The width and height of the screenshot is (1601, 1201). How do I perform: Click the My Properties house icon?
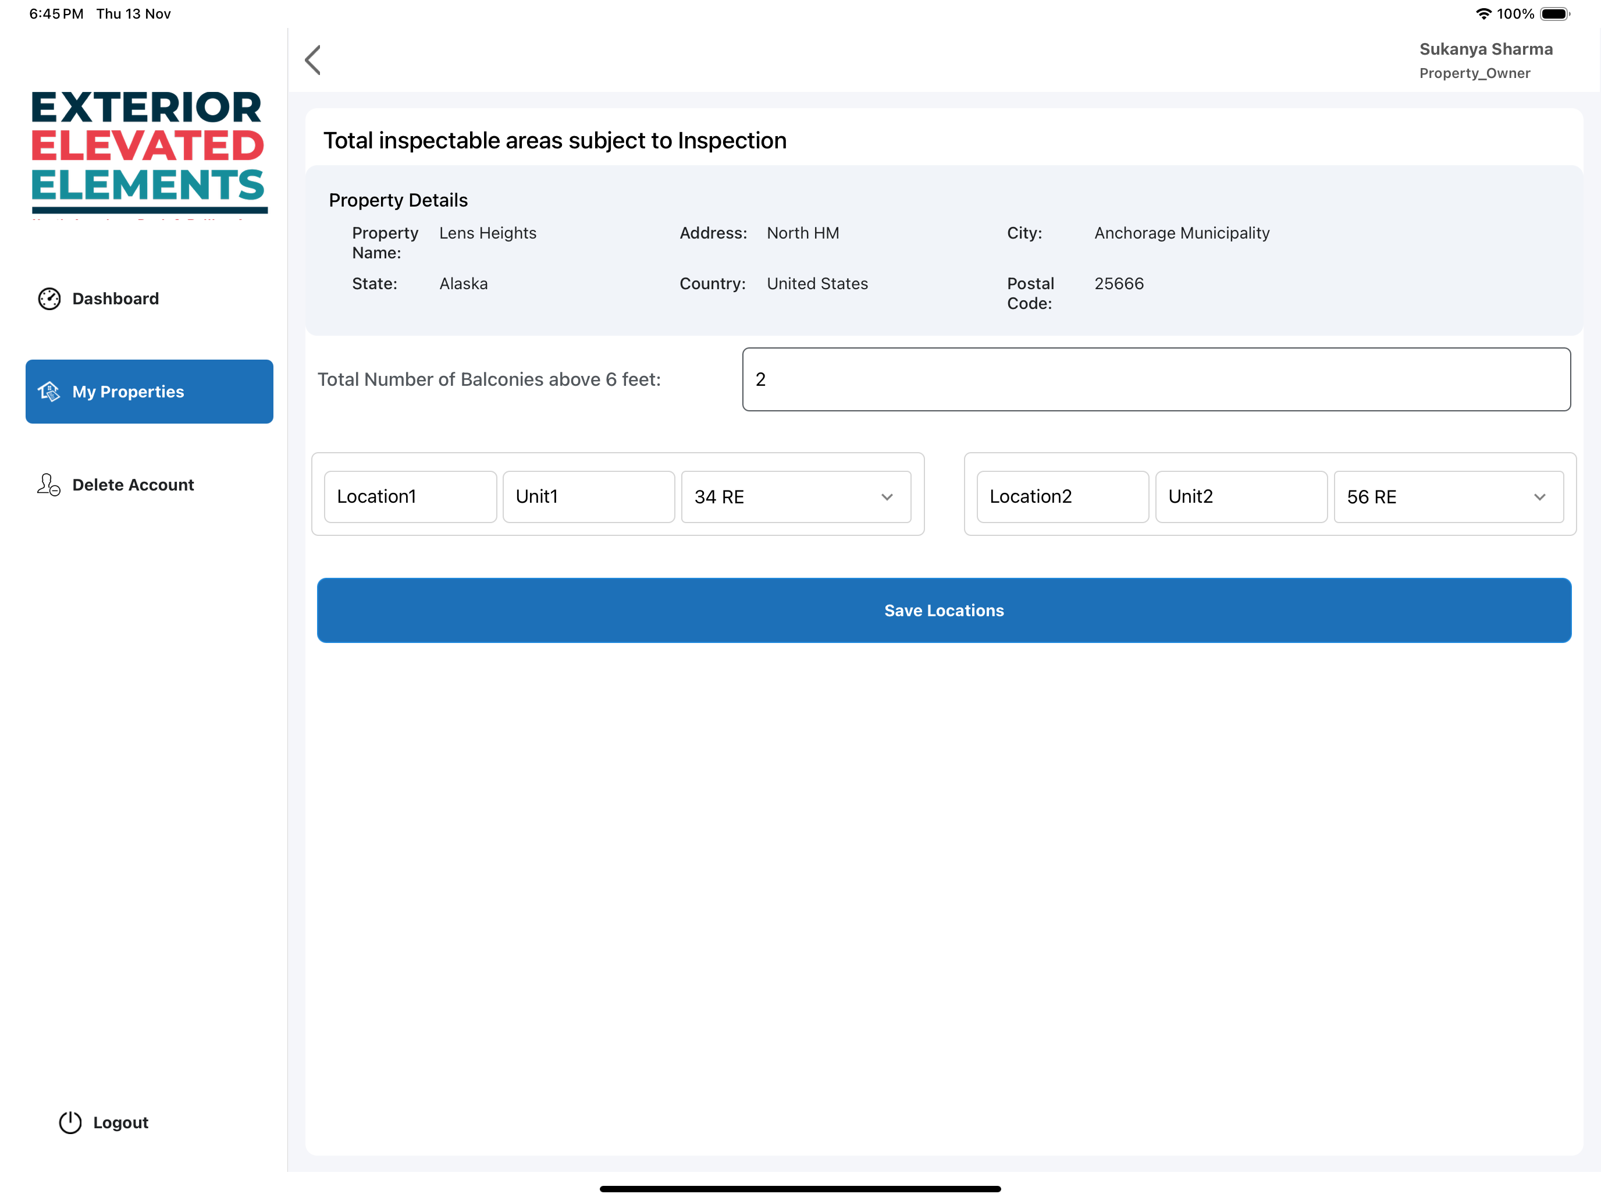(49, 392)
